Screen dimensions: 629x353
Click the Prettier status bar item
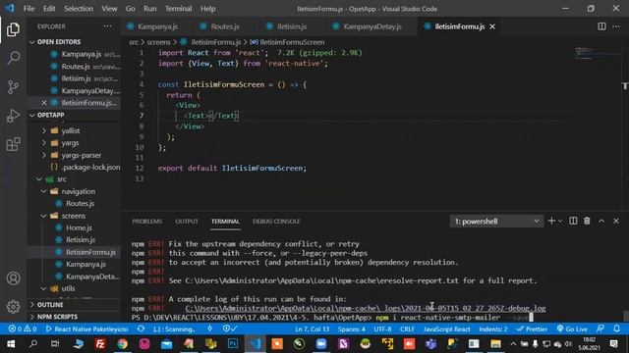click(x=532, y=329)
